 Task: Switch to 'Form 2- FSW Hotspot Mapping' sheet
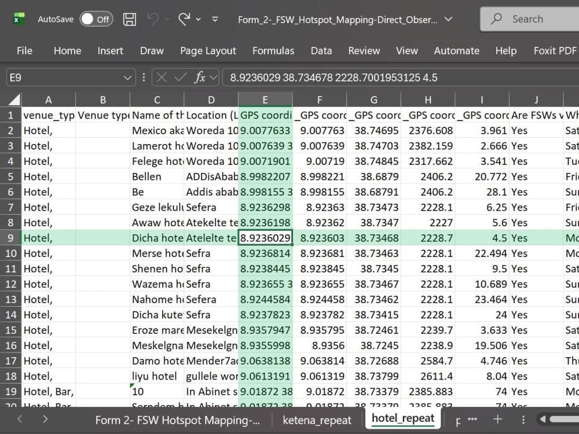click(x=177, y=420)
